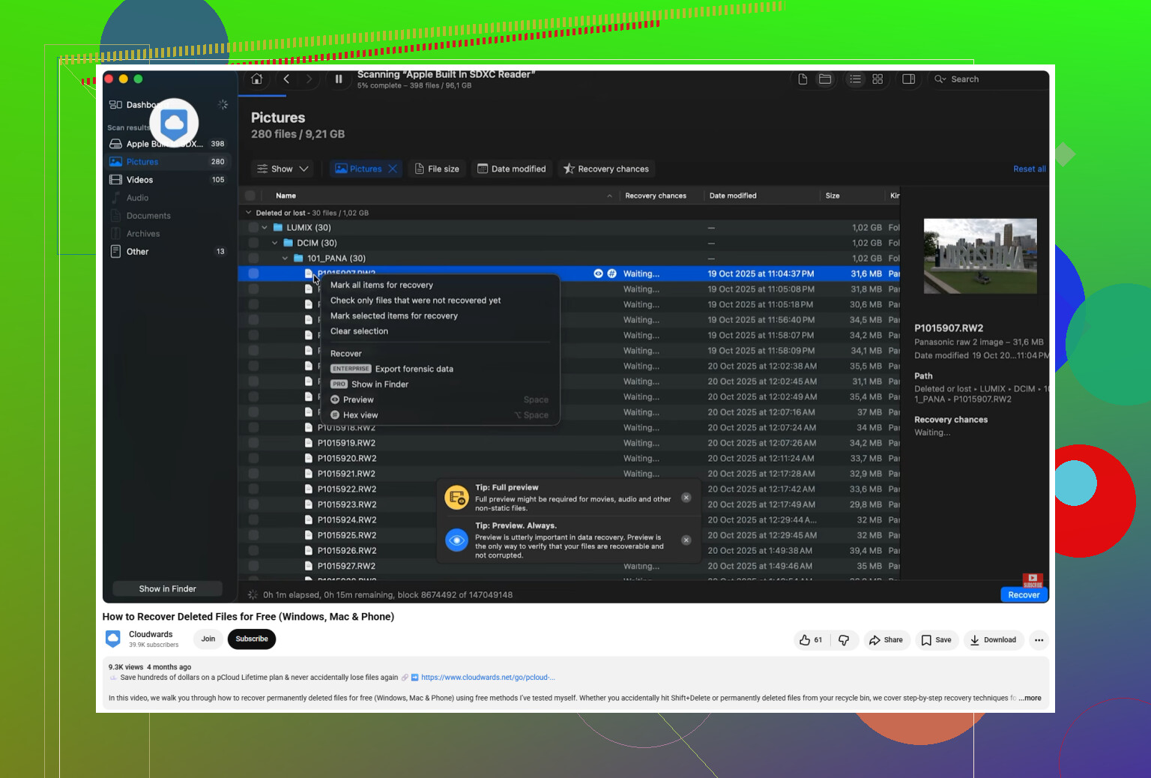Select the grid view layout
This screenshot has height=778, width=1151.
(x=877, y=79)
